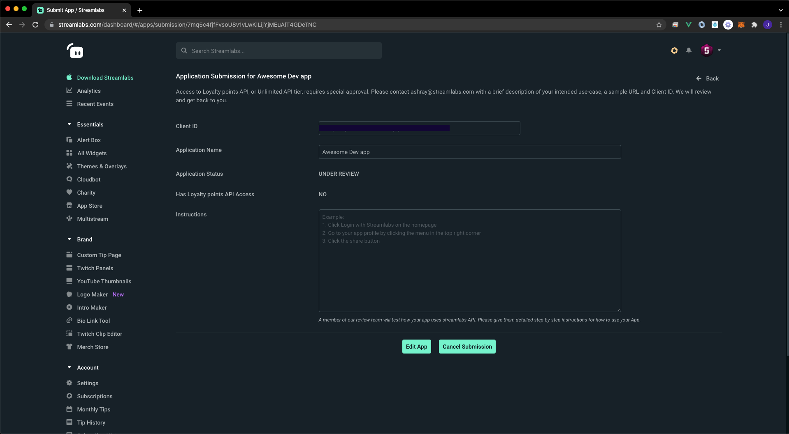Collapse the Account section

click(x=69, y=367)
